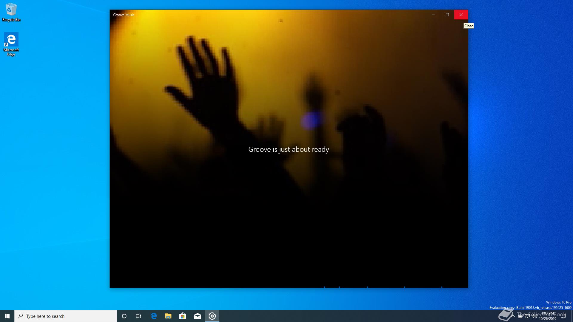The width and height of the screenshot is (573, 322).
Task: Open the volume control in tray
Action: click(534, 316)
